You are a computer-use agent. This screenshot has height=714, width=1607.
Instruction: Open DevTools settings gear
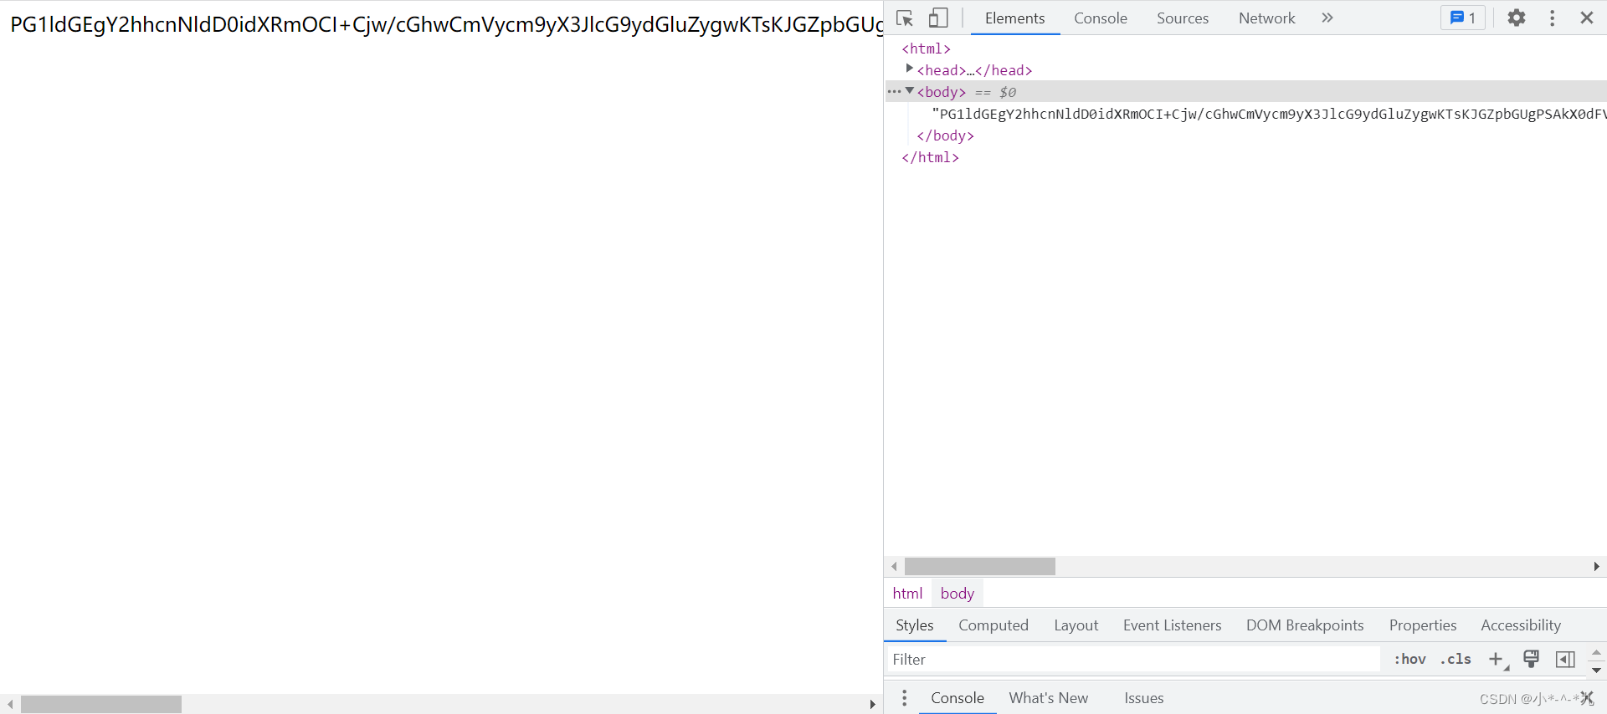coord(1516,18)
